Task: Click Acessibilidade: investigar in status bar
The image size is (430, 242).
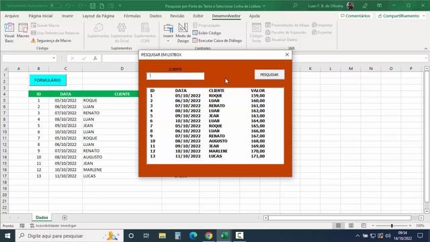Action: coord(54,226)
